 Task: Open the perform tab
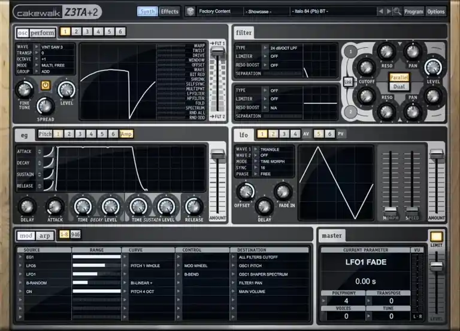pyautogui.click(x=43, y=33)
